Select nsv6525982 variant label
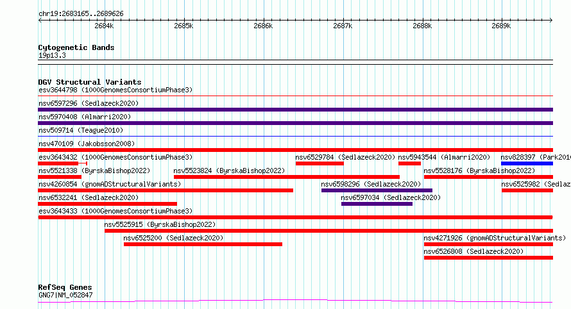Image resolution: width=571 pixels, height=309 pixels. 536,184
